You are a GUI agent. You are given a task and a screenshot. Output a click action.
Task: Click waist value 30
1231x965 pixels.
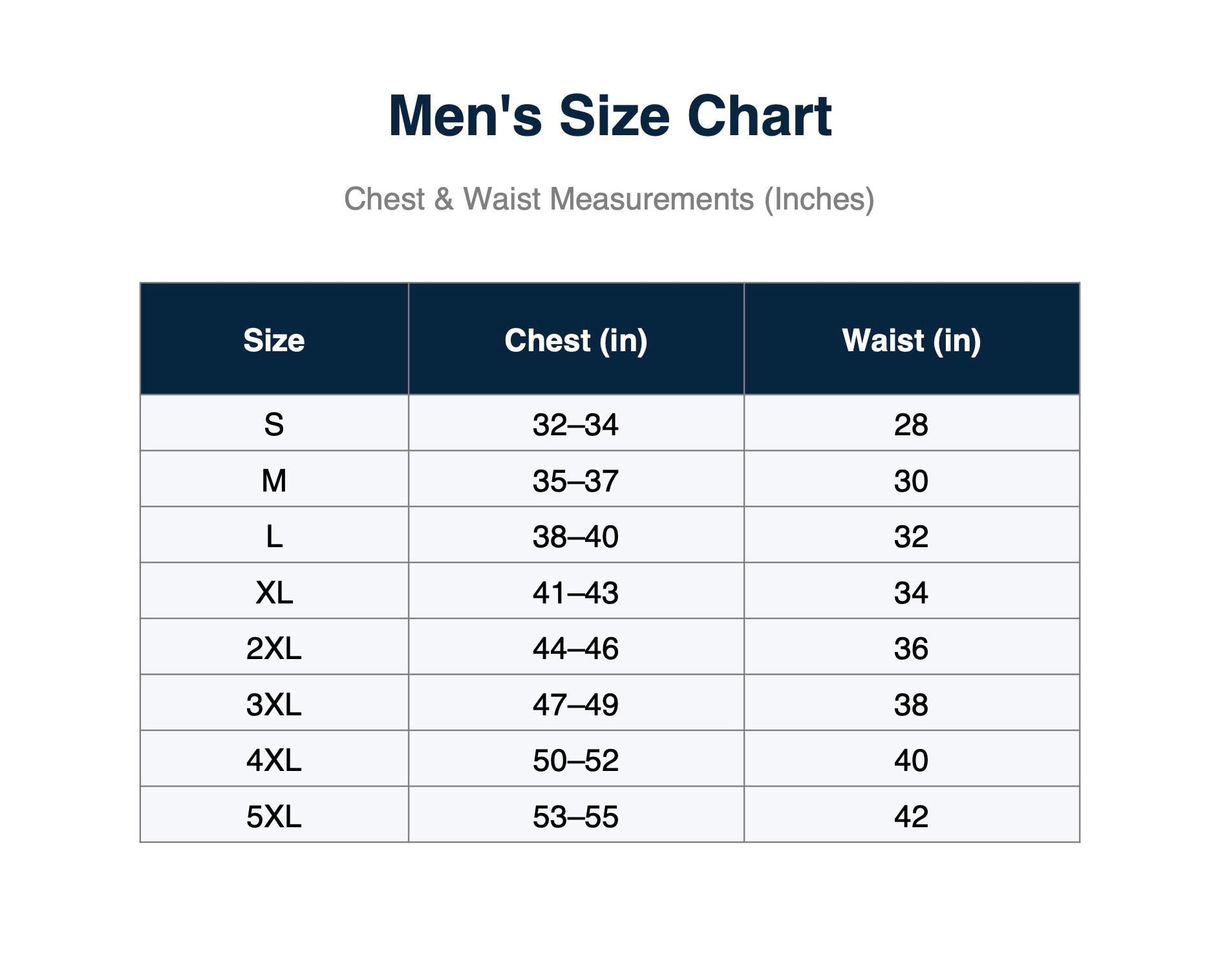[912, 479]
